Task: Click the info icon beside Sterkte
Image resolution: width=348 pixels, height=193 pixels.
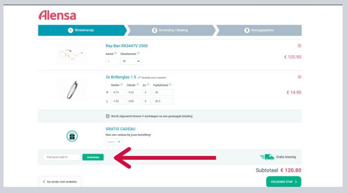Action: tap(122, 85)
